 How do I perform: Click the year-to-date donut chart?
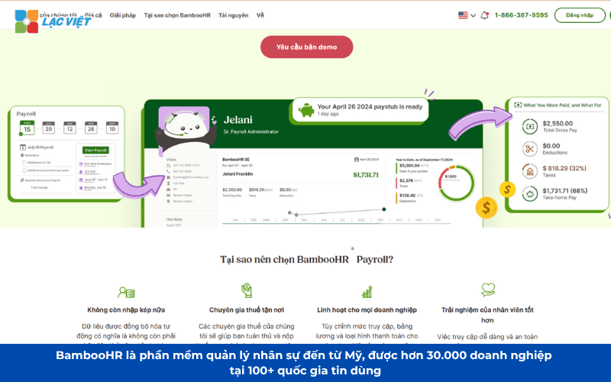pyautogui.click(x=456, y=183)
